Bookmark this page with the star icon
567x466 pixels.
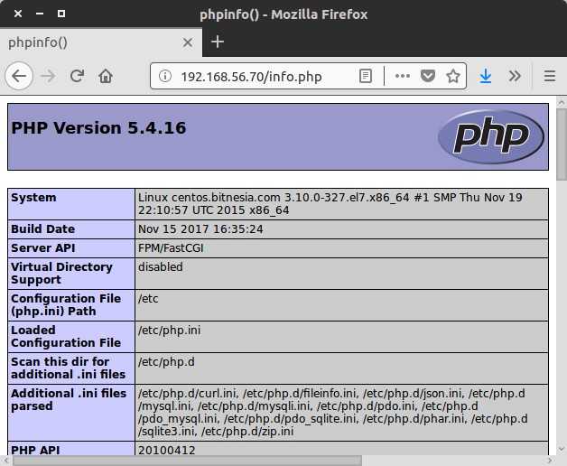coord(452,76)
